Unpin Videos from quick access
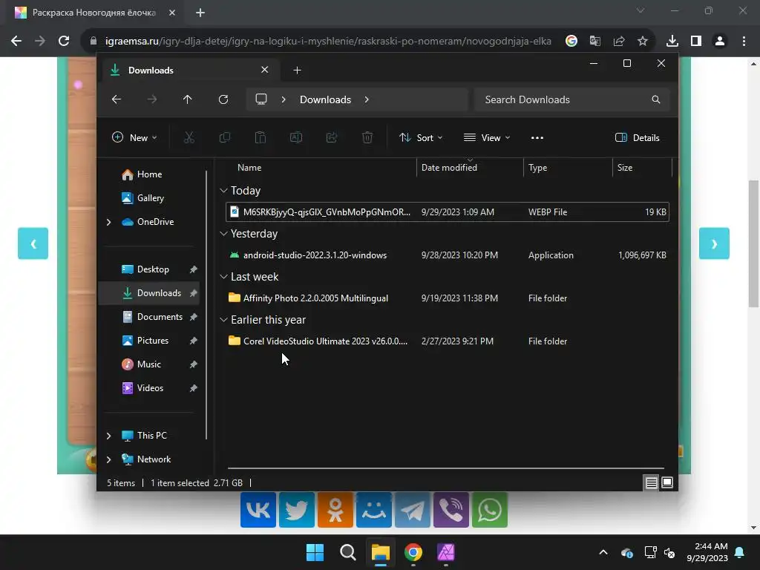This screenshot has height=570, width=760. [194, 388]
